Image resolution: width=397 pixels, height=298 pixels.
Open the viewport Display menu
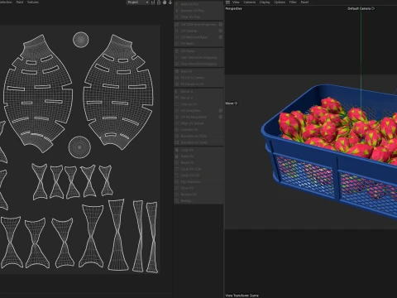265,2
